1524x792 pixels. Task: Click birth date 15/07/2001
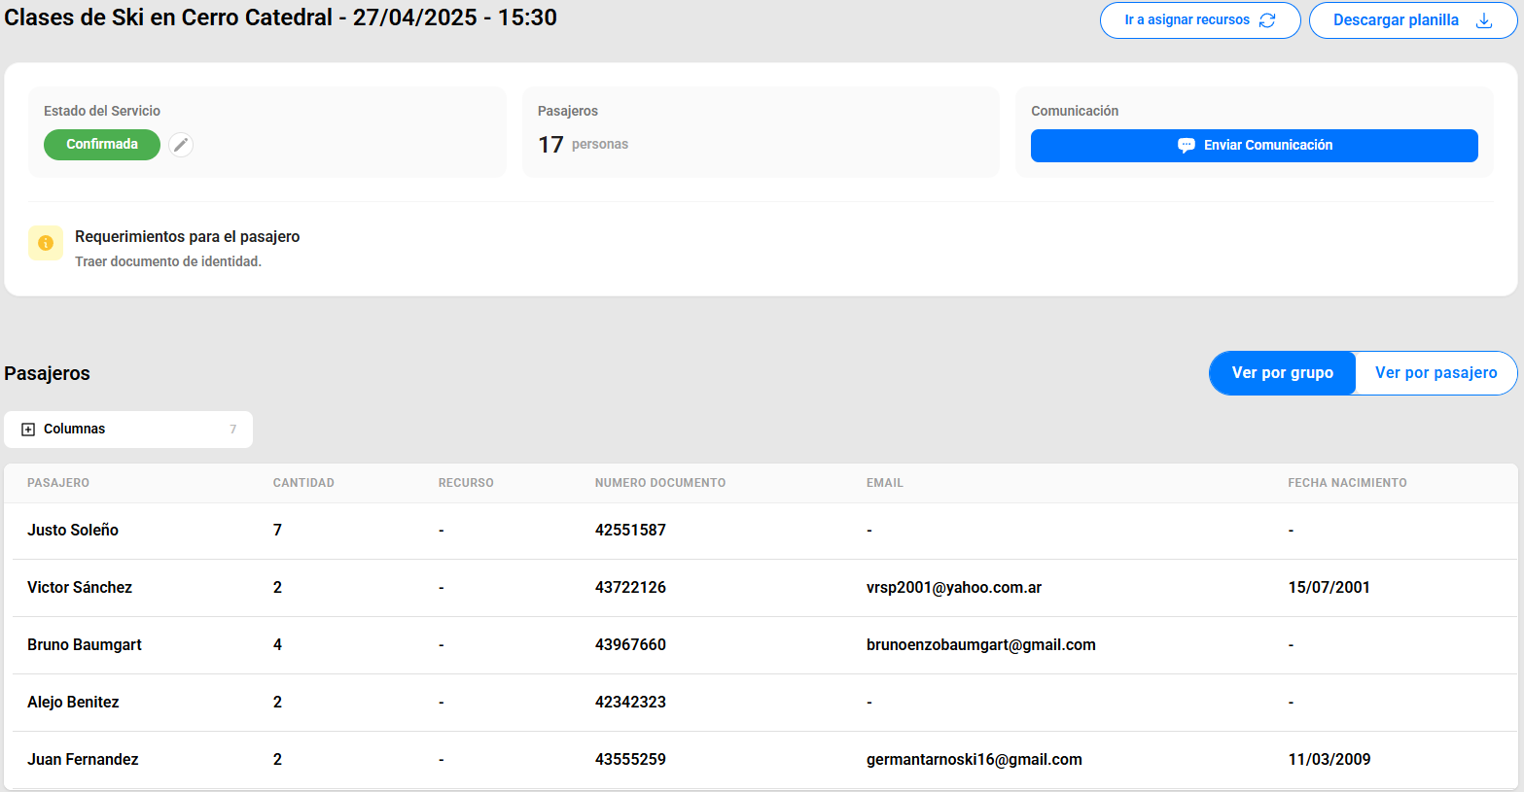pos(1329,588)
